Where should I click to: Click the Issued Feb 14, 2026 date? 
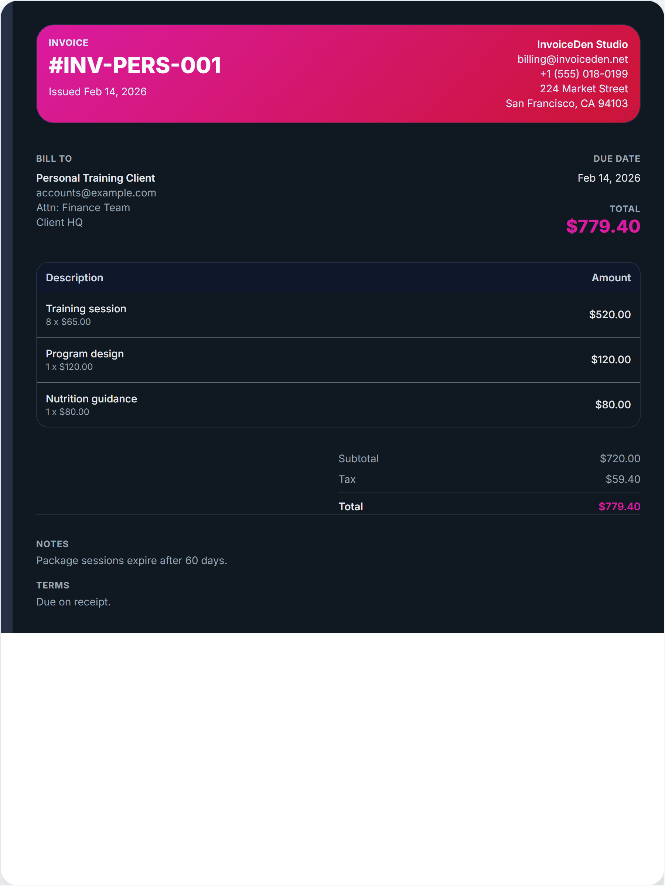click(x=98, y=92)
